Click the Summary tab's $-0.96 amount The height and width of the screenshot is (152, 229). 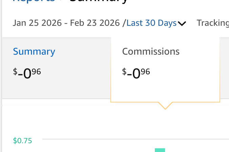27,73
